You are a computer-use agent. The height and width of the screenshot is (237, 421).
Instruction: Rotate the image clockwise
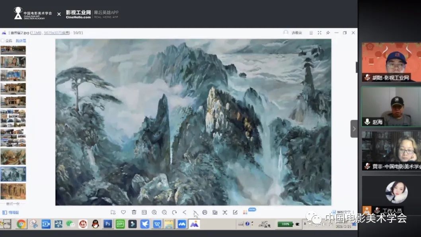[174, 212]
